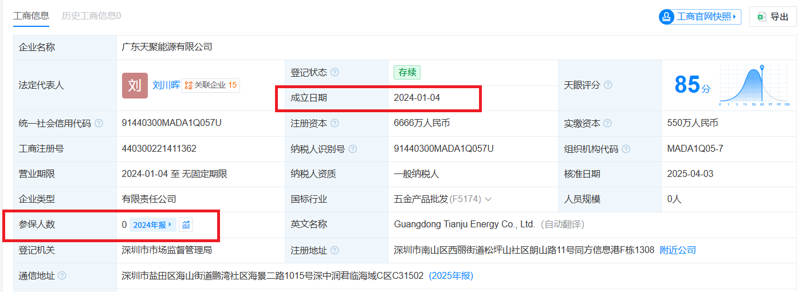Select registration number 440300221411362

coord(159,149)
